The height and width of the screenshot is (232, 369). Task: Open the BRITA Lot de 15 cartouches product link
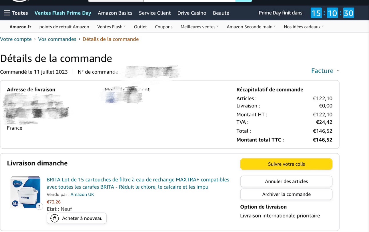pos(138,183)
